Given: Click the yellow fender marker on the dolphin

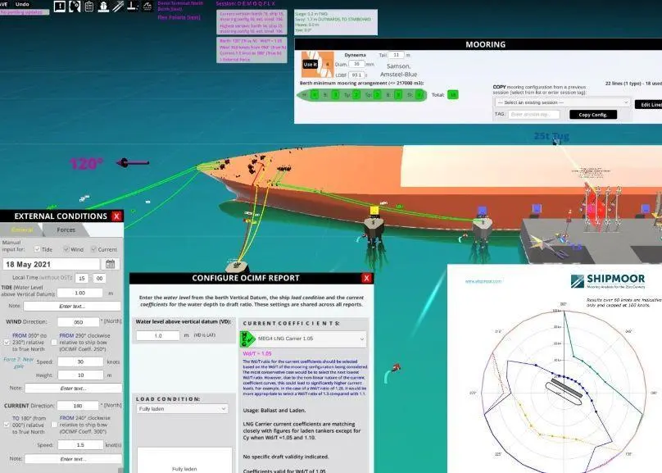Looking at the screenshot, I should [374, 210].
